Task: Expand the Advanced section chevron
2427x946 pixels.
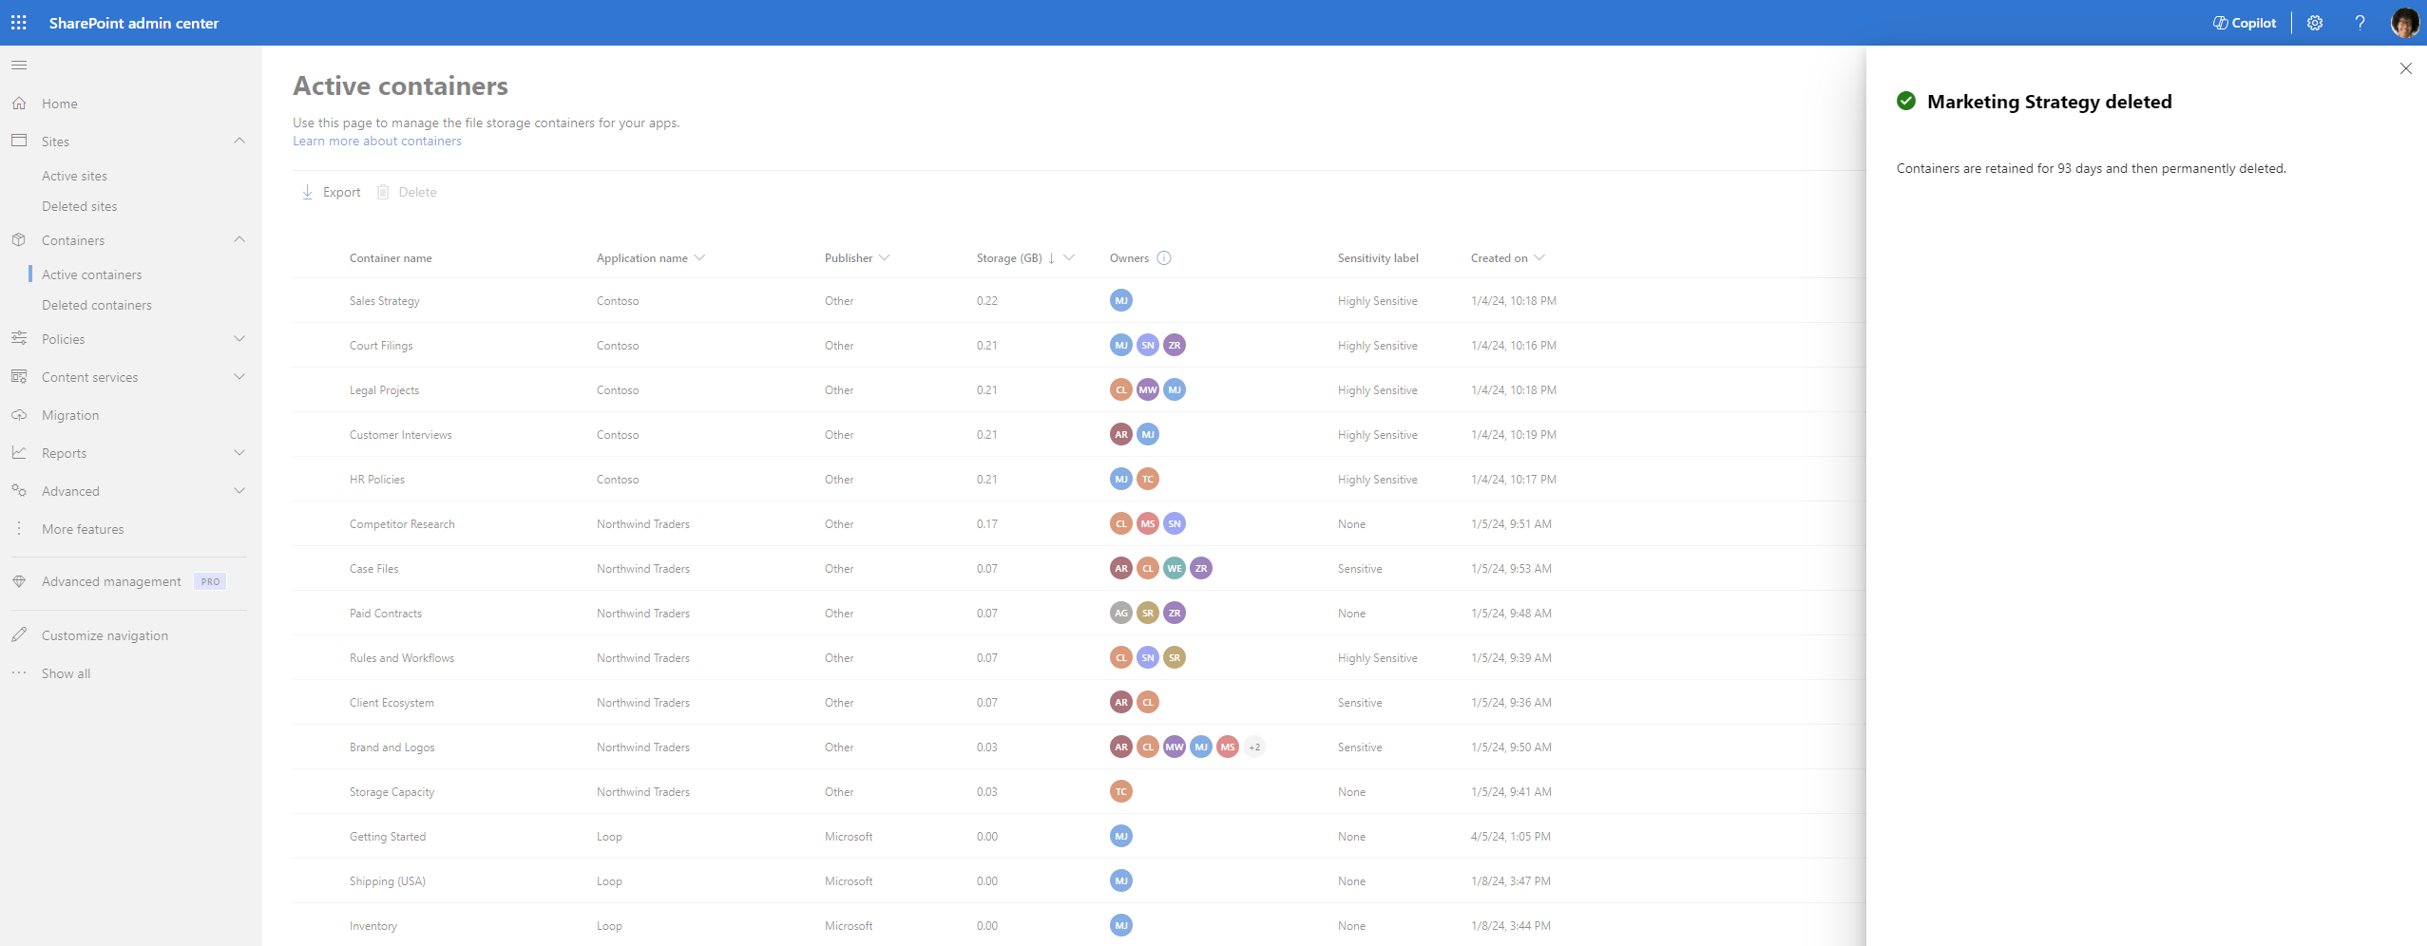Action: [239, 491]
